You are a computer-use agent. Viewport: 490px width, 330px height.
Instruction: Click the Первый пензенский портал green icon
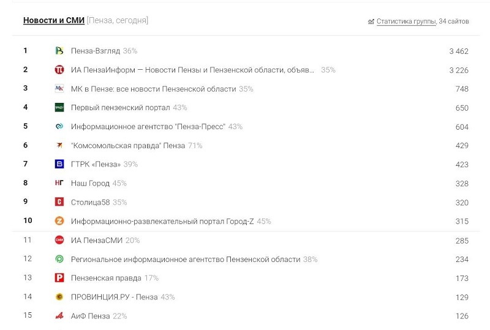(x=59, y=108)
